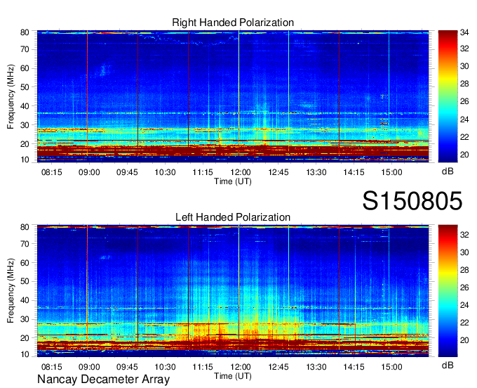Click 'Frequency (MHz)' axis label of Right Handed plot

tap(11, 96)
